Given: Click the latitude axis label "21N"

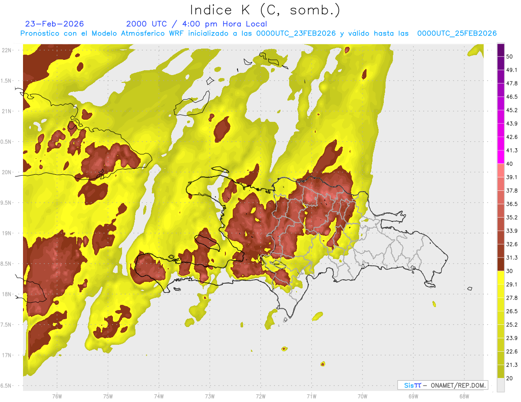Looking at the screenshot, I should [x=7, y=111].
